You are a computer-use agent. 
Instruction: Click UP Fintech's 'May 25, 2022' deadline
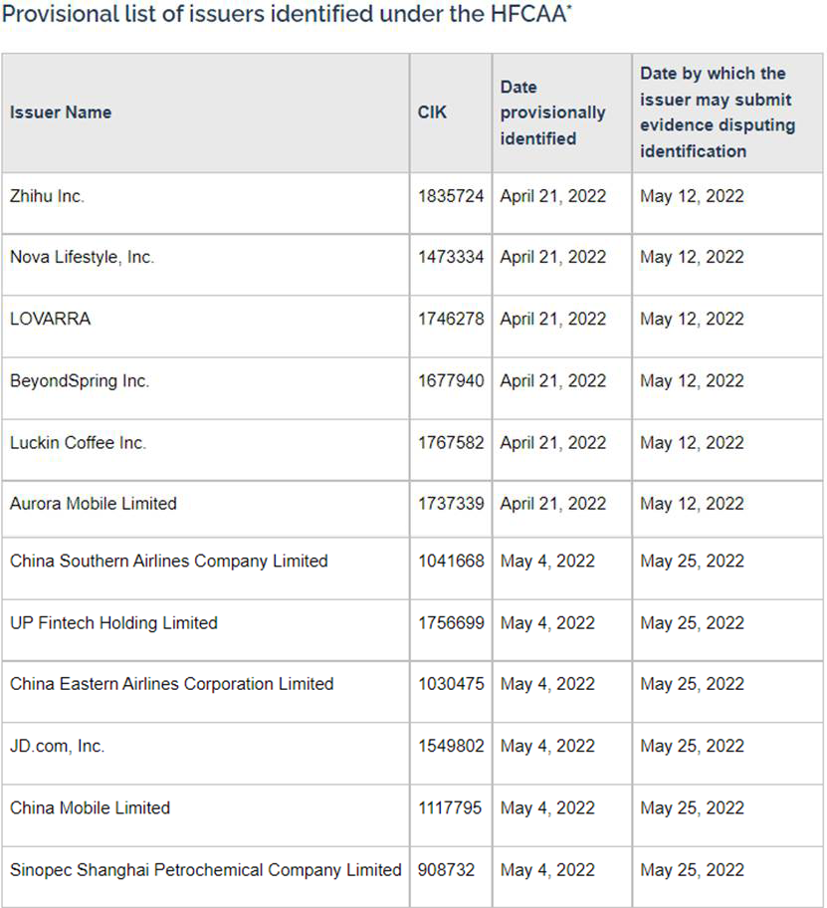693,623
